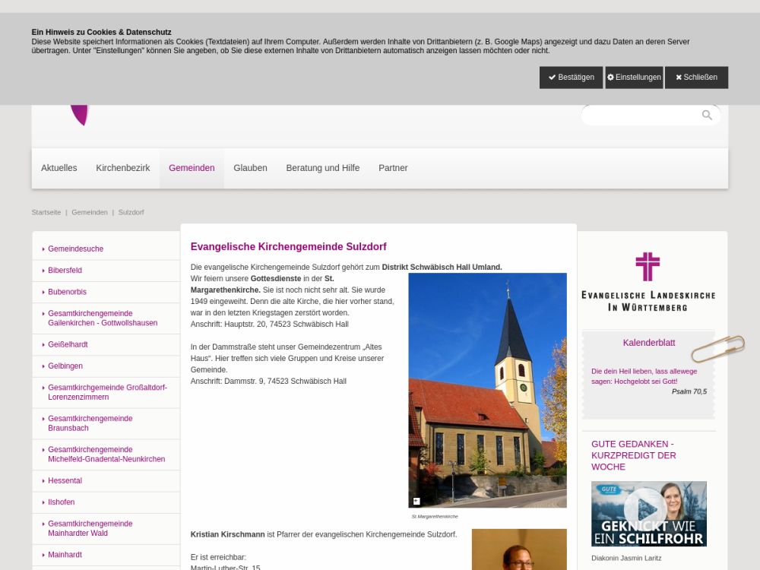The image size is (760, 570).
Task: Open Gesamtkirchengemeinde Braunsbach sidebar entry
Action: pos(90,423)
